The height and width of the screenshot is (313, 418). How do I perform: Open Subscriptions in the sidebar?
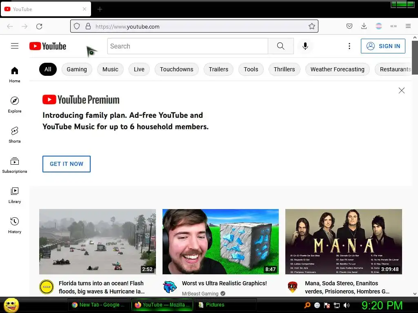pos(15,165)
